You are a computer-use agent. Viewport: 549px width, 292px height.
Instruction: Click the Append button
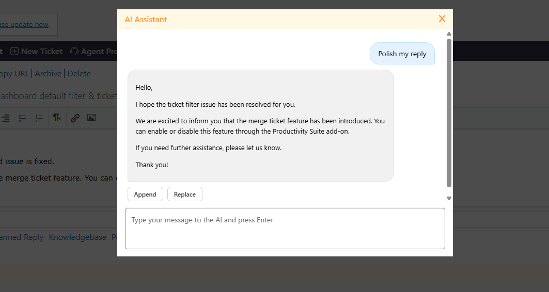pyautogui.click(x=145, y=194)
